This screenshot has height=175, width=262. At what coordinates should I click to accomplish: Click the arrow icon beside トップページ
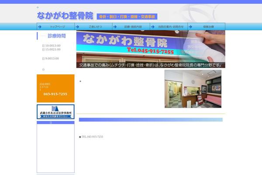tap(40, 27)
